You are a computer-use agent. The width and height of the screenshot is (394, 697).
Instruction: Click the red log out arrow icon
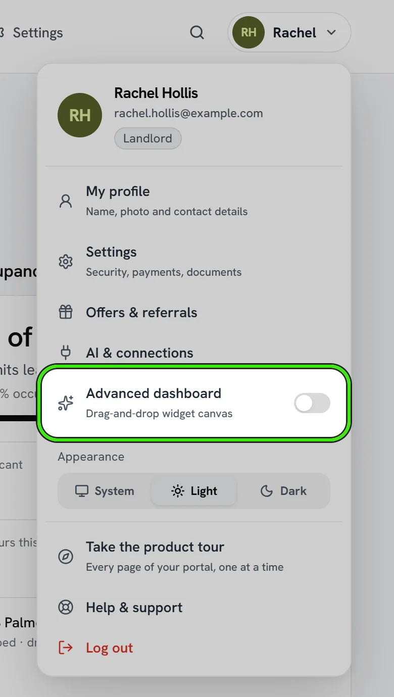[66, 648]
